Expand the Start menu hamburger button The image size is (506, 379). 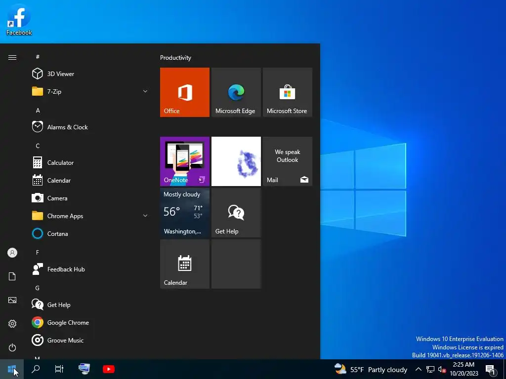pyautogui.click(x=12, y=57)
